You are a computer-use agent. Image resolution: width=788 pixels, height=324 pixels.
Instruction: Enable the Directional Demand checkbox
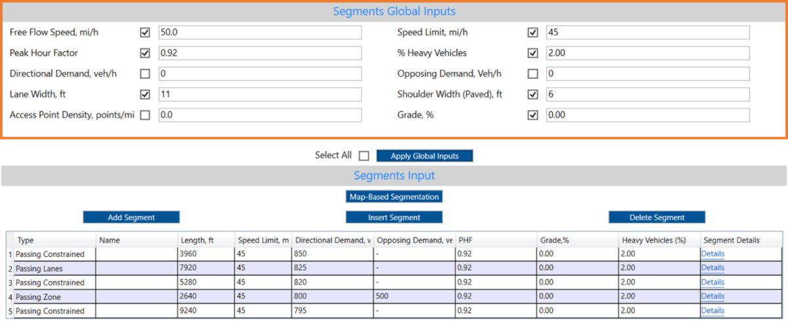(x=145, y=73)
